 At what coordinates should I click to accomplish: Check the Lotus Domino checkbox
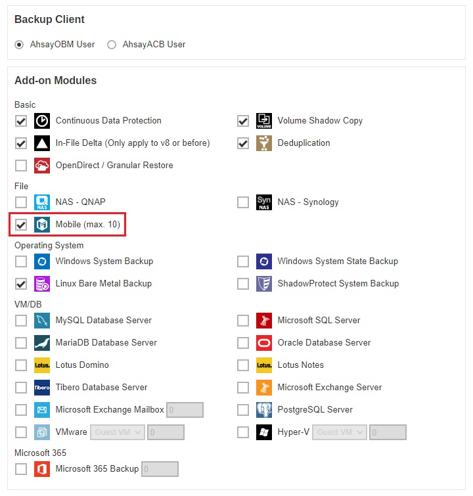point(21,365)
